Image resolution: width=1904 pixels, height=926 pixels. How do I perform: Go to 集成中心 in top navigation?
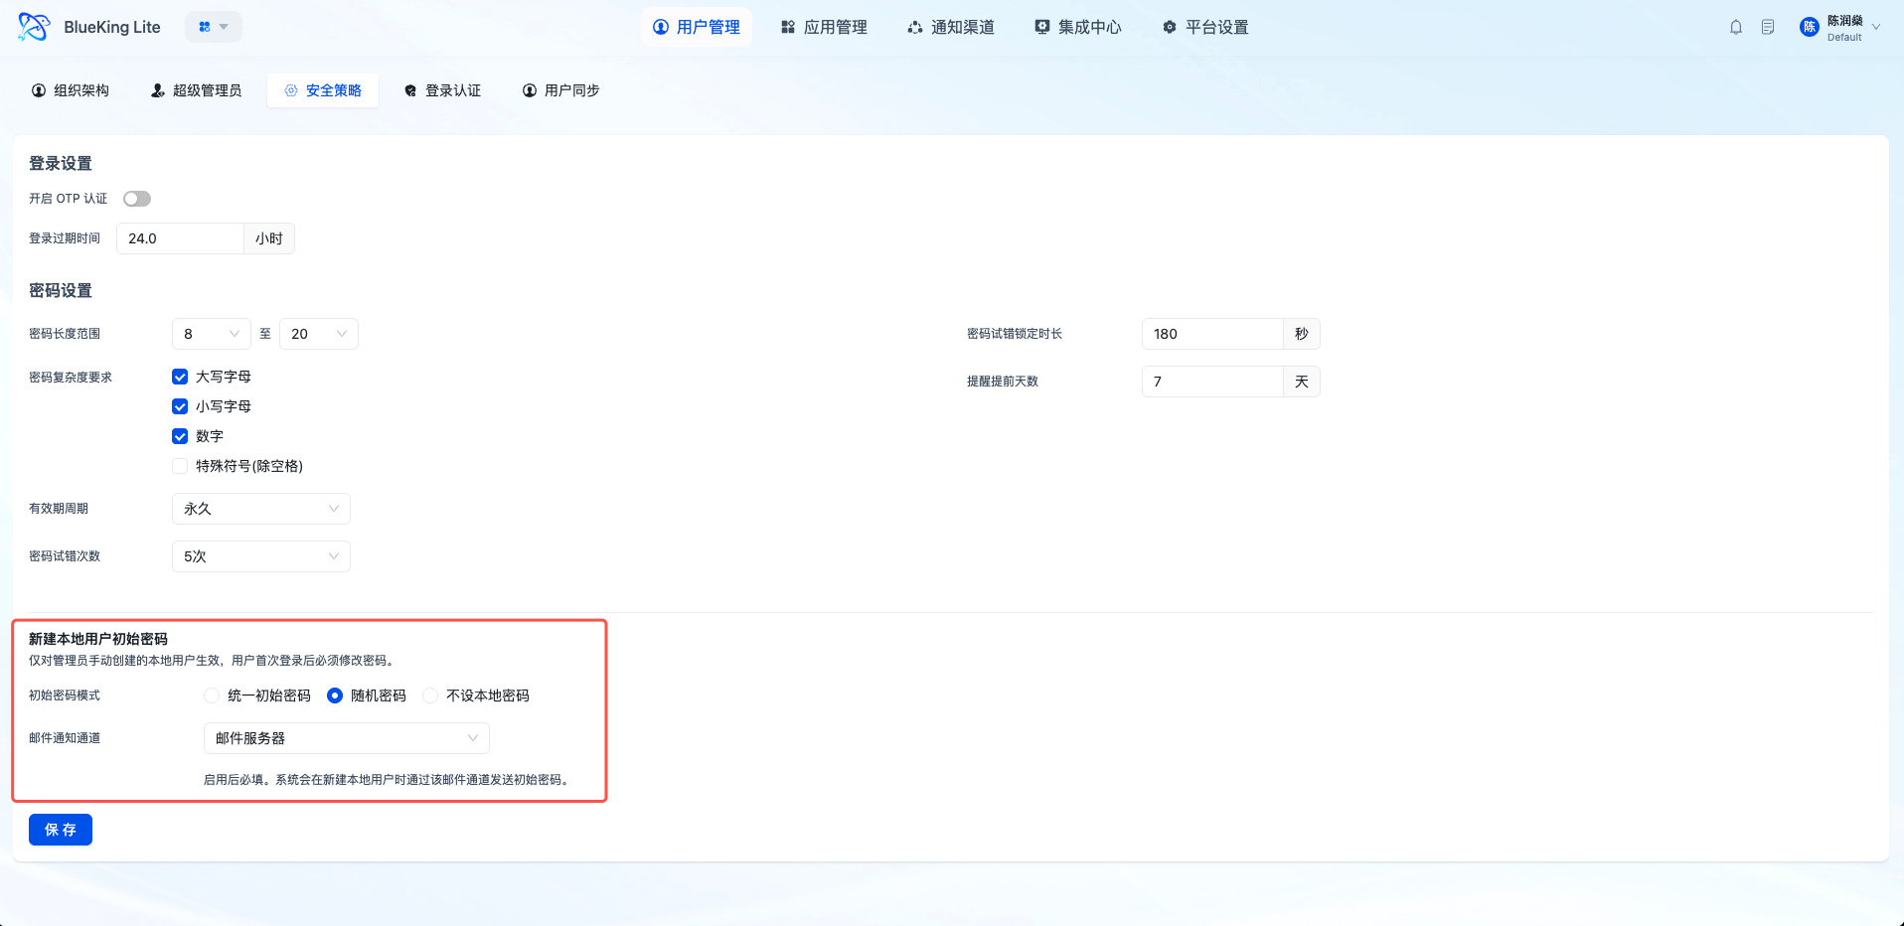click(1078, 27)
